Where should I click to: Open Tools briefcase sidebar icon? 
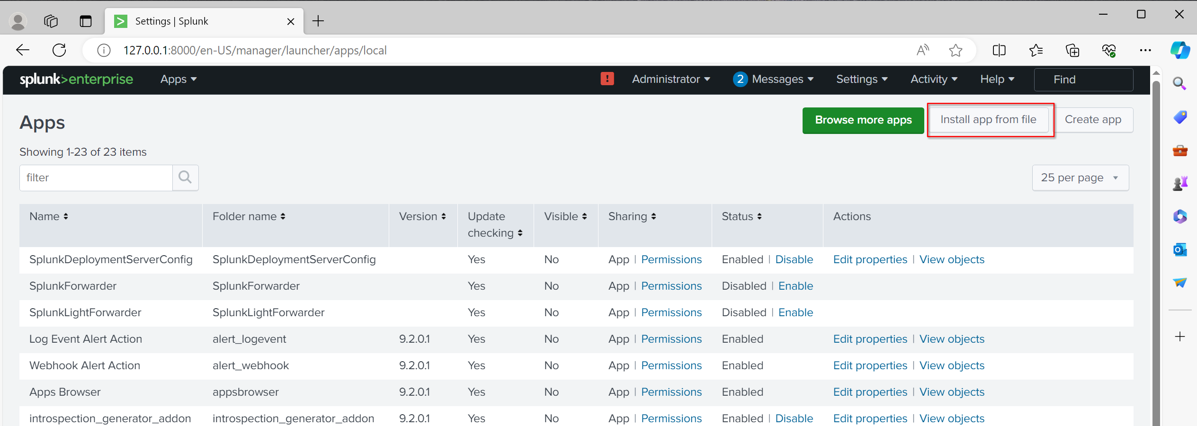(x=1179, y=151)
